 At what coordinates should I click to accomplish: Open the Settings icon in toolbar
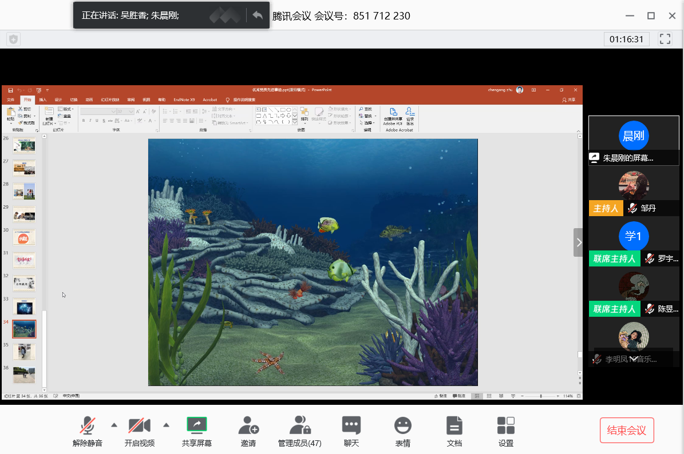coord(505,425)
